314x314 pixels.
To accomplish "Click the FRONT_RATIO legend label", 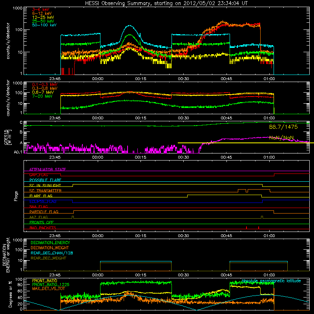I will 44,281.
